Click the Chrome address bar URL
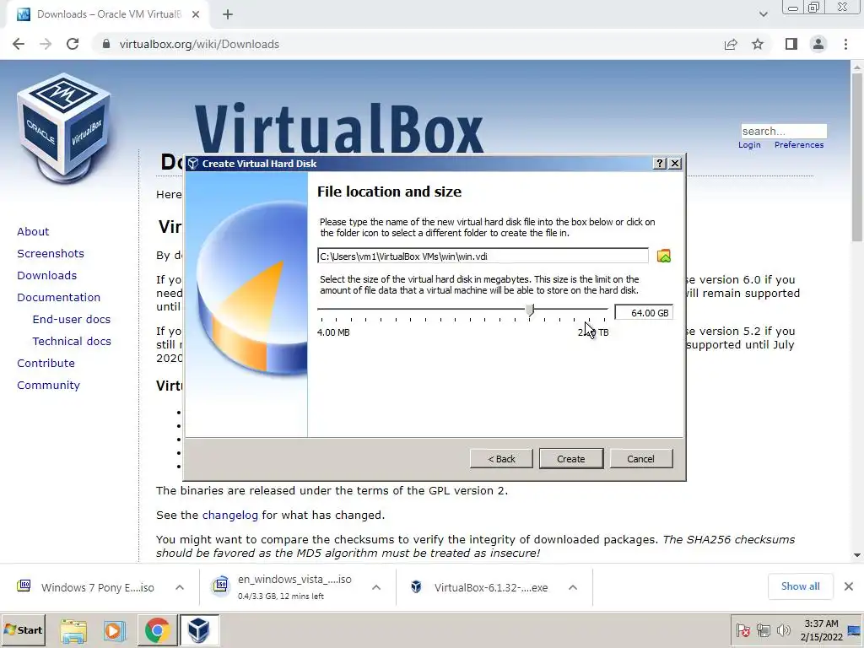 199,44
